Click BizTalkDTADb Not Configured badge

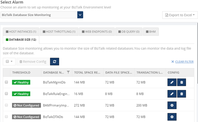pyautogui.click(x=26, y=117)
